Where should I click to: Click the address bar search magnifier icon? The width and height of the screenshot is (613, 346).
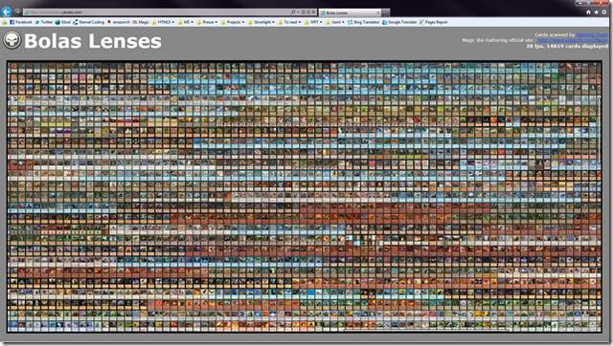click(293, 12)
